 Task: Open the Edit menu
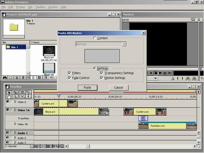[x=11, y=7]
